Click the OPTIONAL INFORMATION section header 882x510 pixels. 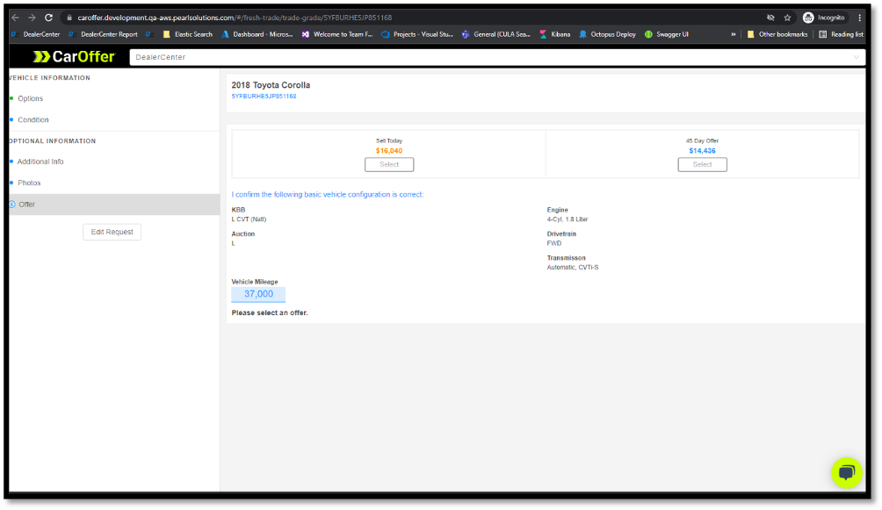pos(53,141)
